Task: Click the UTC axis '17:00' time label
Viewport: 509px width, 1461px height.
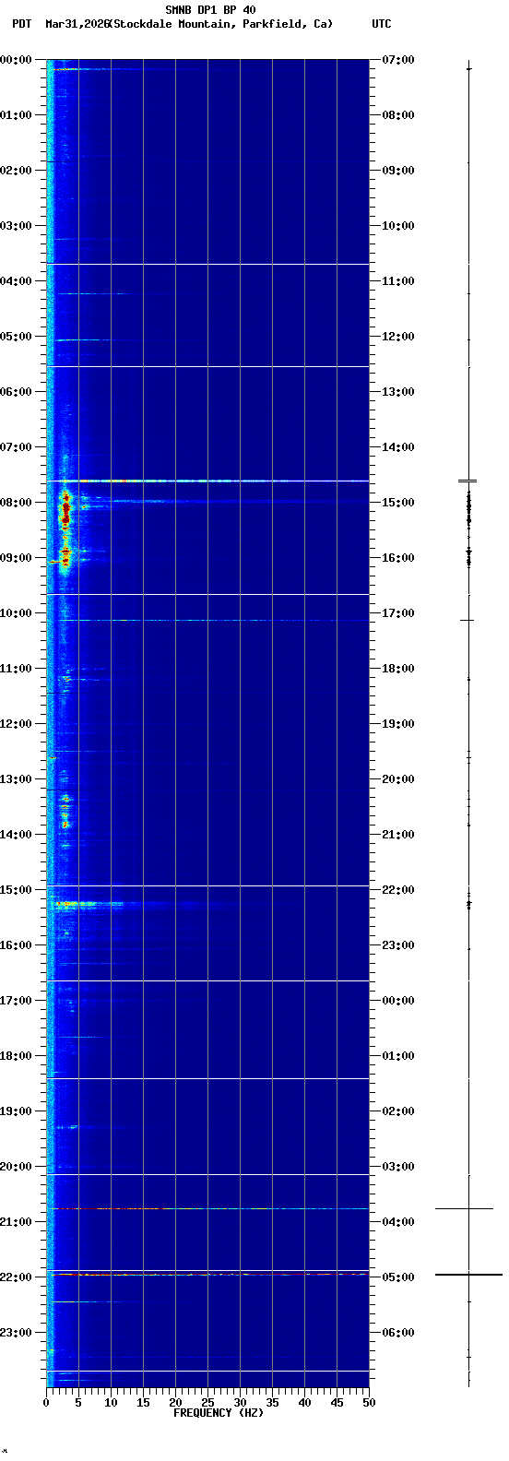Action: pyautogui.click(x=397, y=613)
